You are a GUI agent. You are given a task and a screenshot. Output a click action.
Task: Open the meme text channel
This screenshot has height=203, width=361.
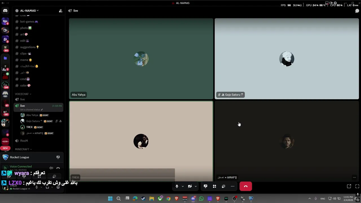point(38,60)
